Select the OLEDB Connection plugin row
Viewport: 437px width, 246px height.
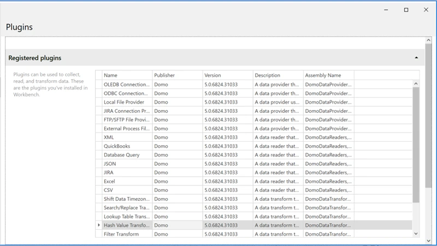point(253,85)
